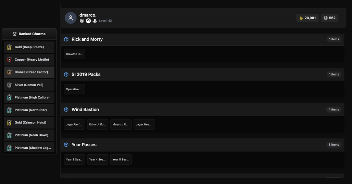Click the Xbox platform icon
This screenshot has width=352, height=184.
88,21
